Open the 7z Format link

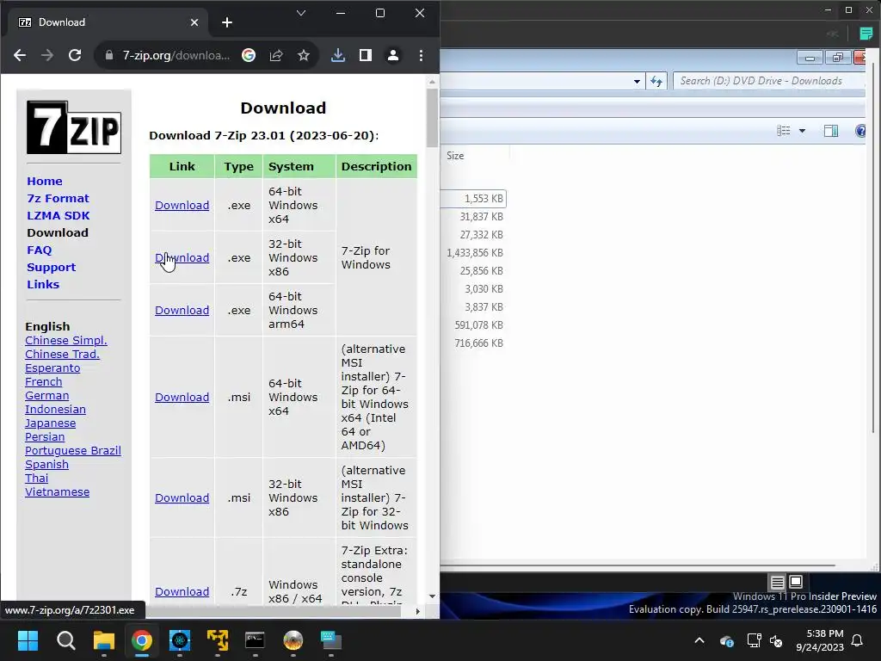click(x=58, y=199)
